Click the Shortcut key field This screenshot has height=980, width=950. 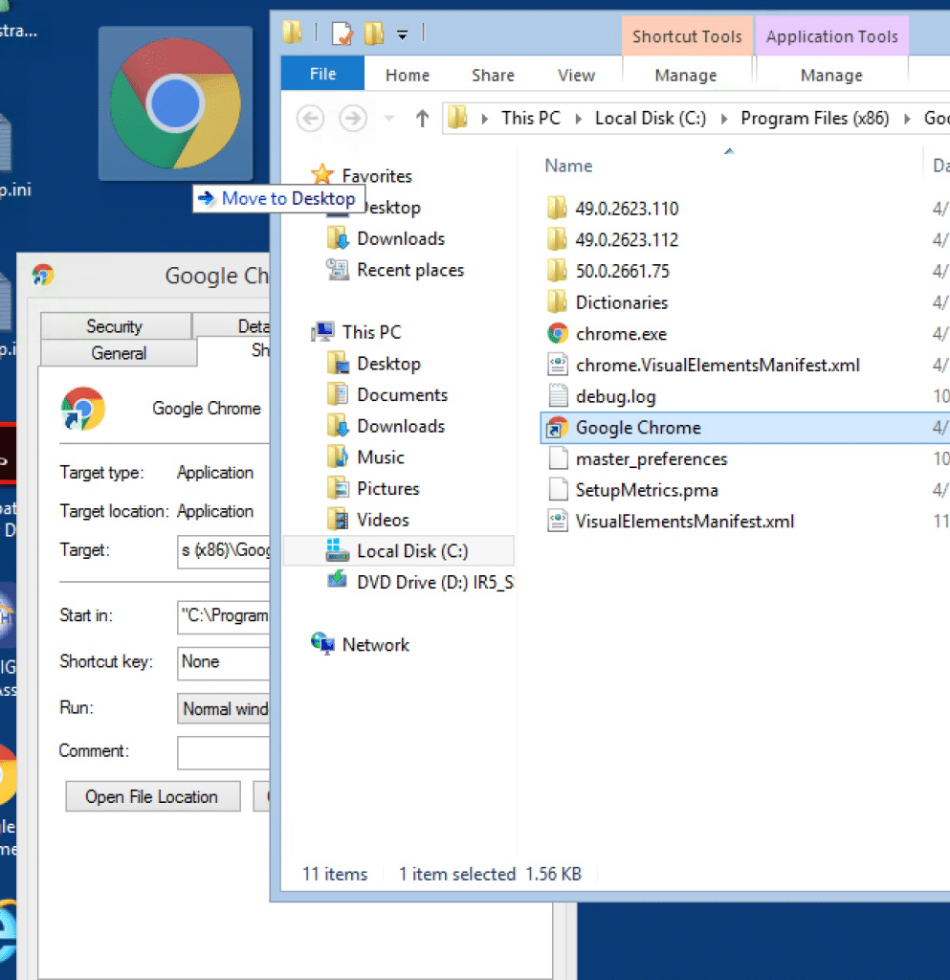tap(224, 662)
